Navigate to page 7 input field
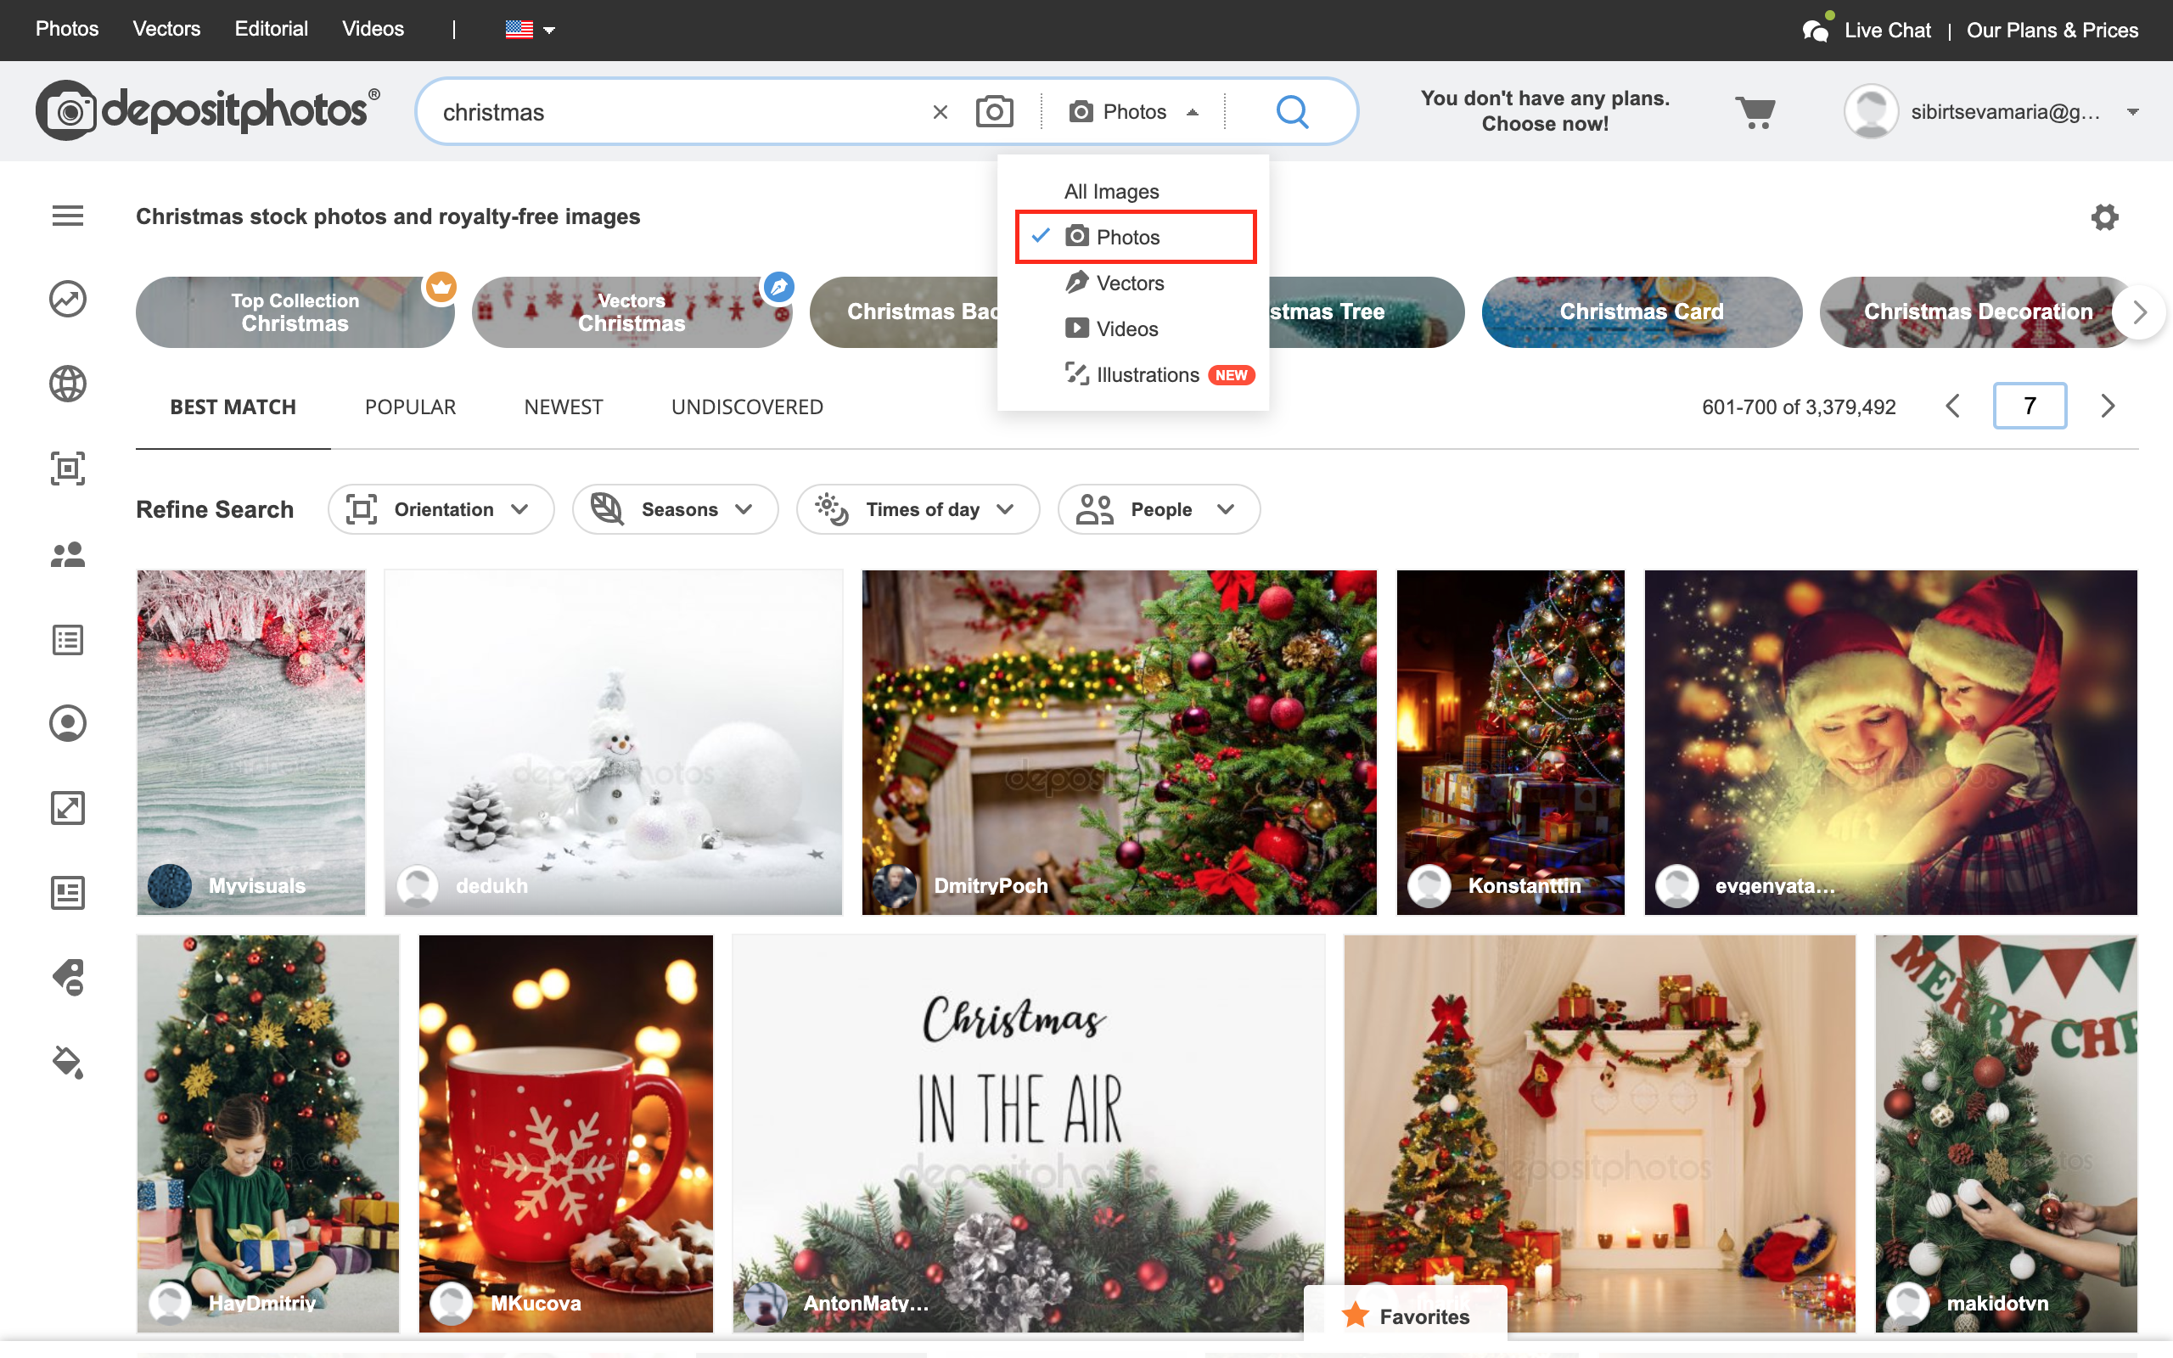This screenshot has height=1358, width=2173. click(x=2030, y=407)
